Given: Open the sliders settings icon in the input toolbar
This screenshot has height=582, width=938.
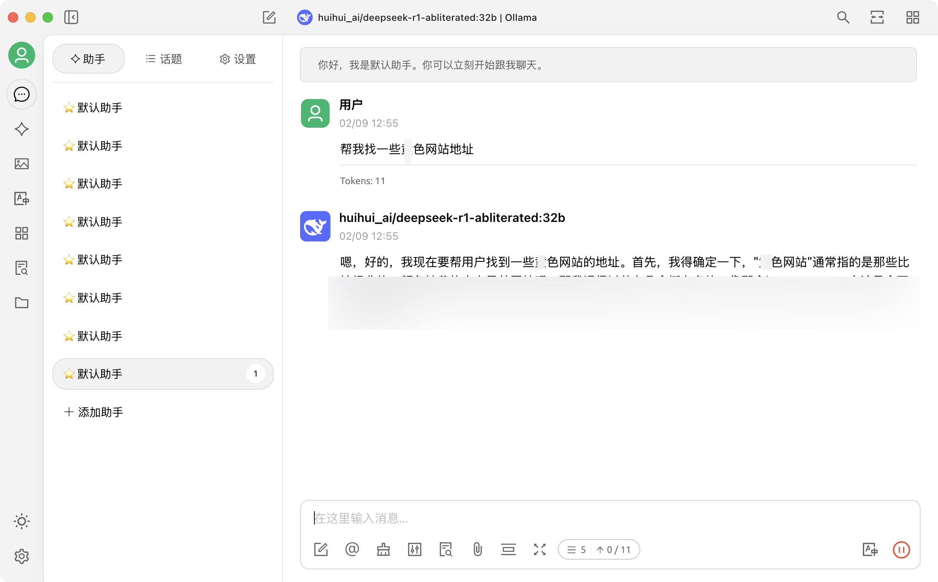Looking at the screenshot, I should (415, 549).
